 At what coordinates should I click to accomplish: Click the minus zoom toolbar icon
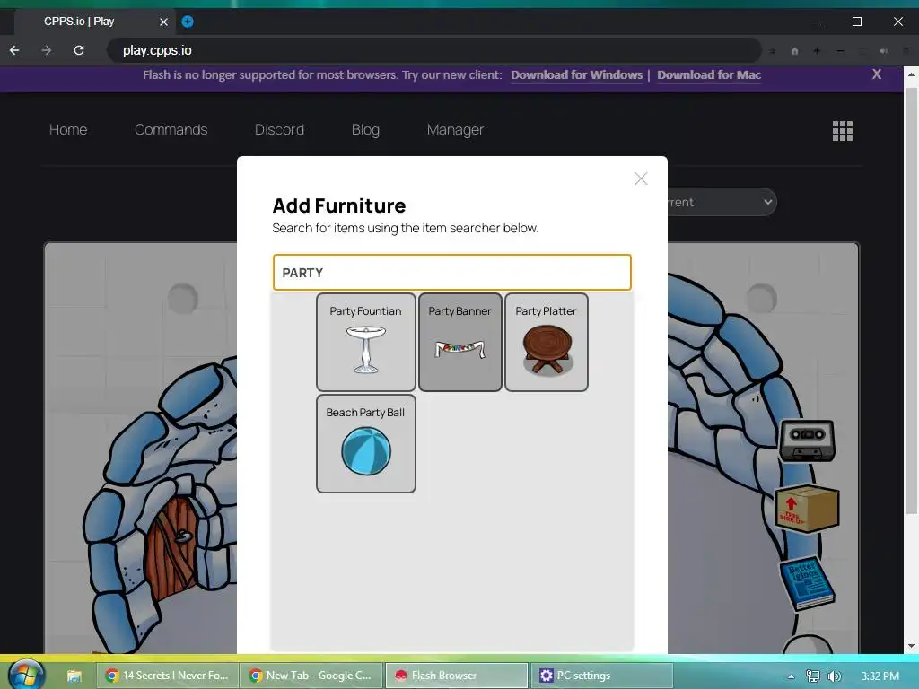point(840,51)
